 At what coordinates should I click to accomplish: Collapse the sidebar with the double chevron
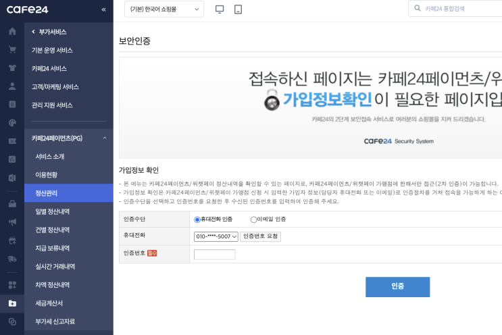[104, 9]
